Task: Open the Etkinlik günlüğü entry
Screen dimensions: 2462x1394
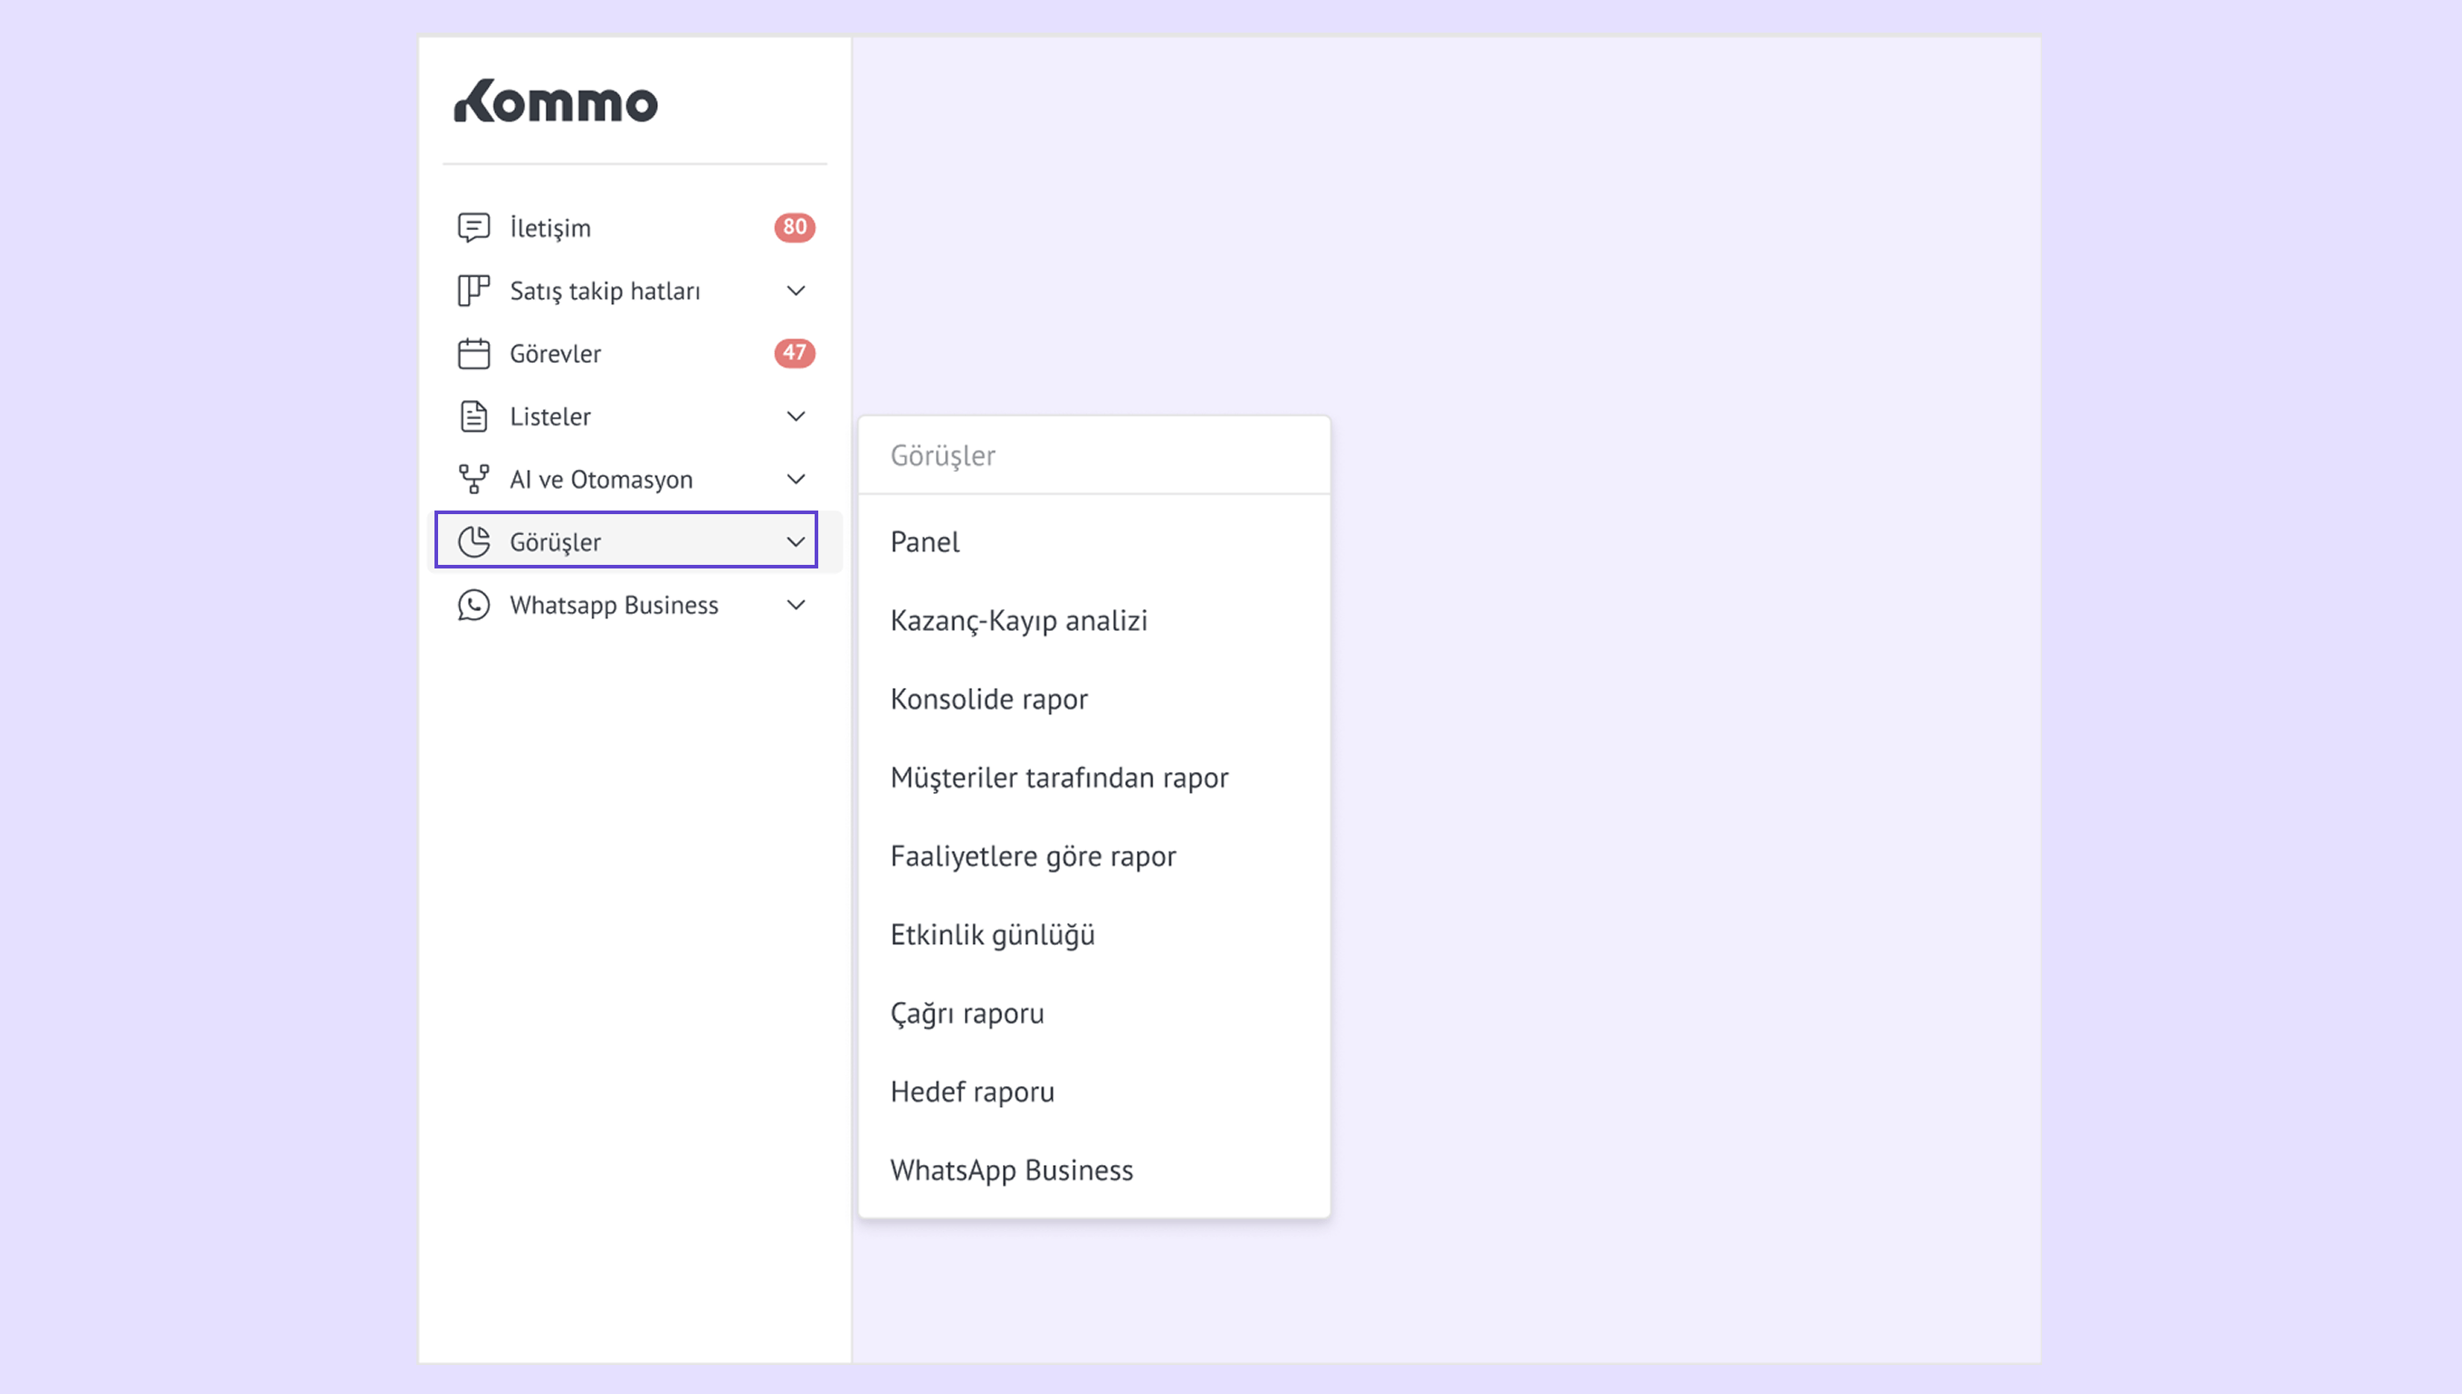Action: pyautogui.click(x=992, y=934)
